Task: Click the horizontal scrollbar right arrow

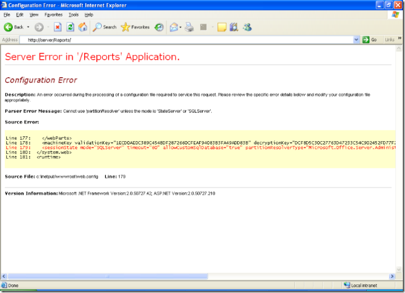Action: click(x=392, y=276)
